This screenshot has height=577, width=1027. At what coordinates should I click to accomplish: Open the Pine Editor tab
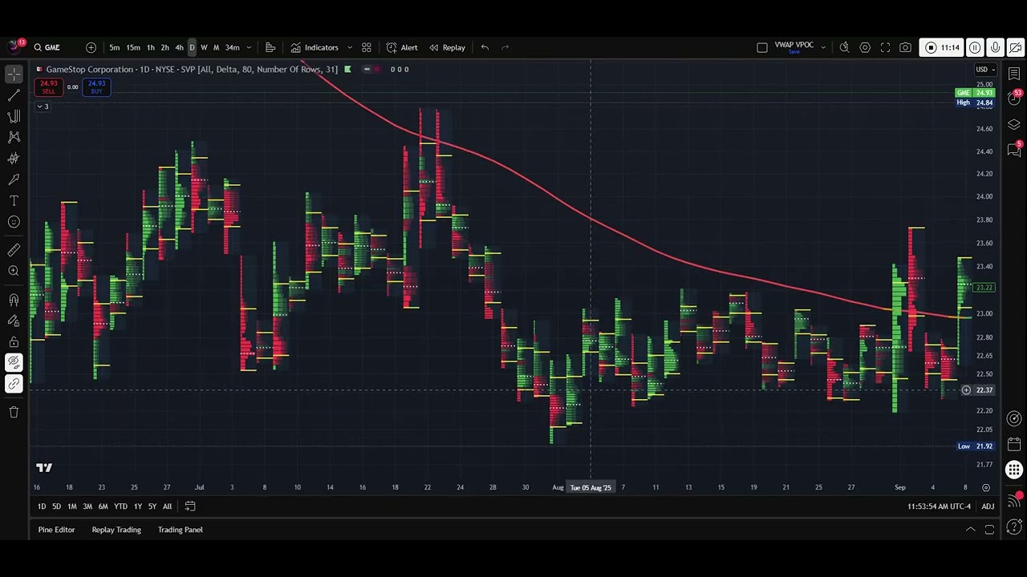56,530
